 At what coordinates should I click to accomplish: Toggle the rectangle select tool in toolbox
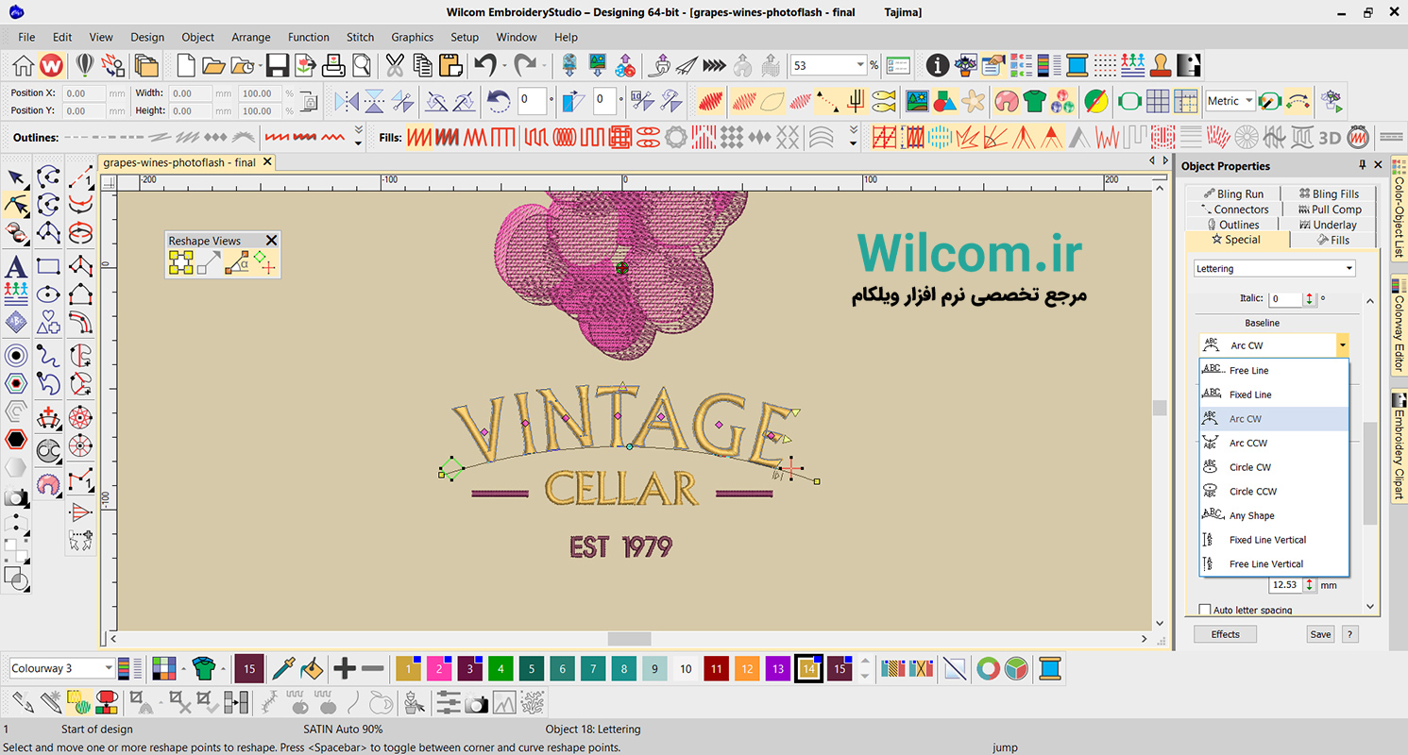pos(48,267)
